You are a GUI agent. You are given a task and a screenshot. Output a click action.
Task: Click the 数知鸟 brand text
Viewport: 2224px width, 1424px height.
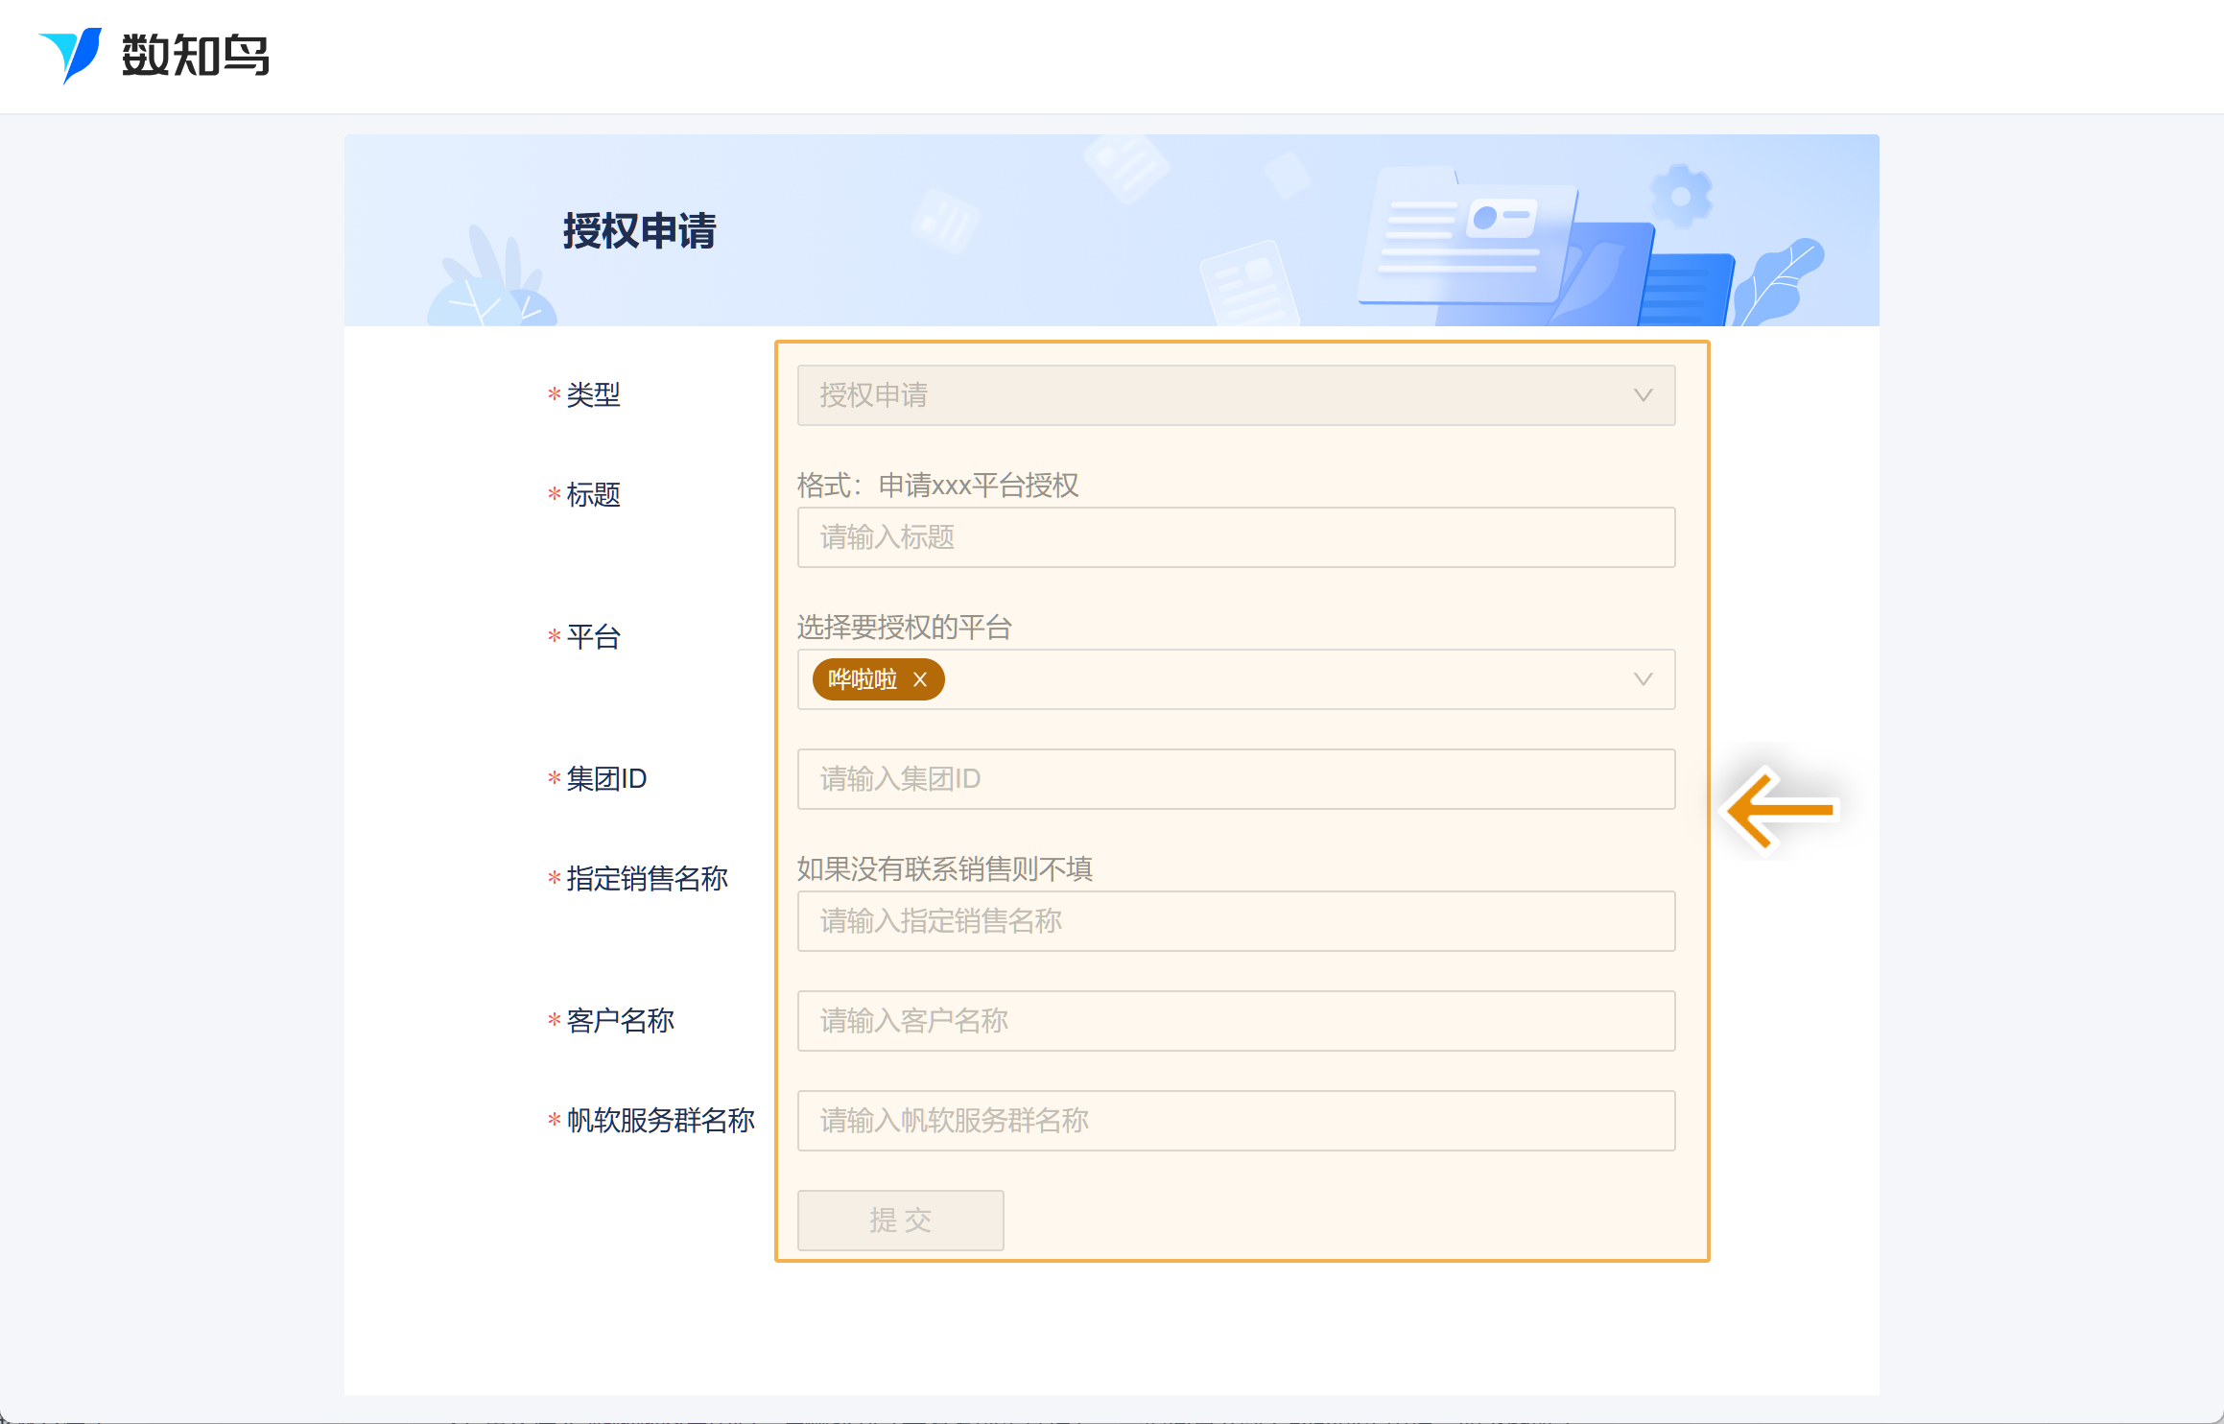[195, 55]
